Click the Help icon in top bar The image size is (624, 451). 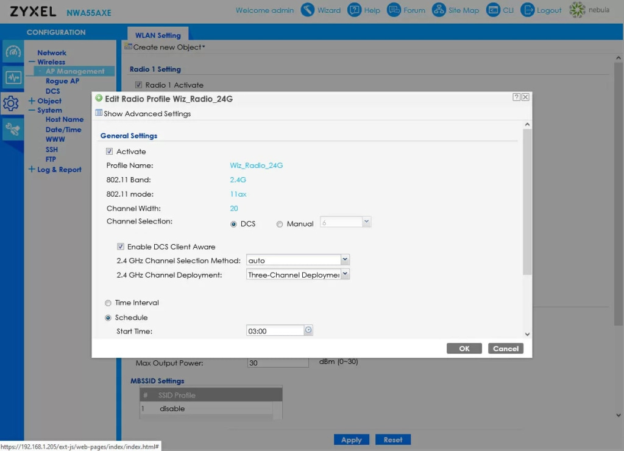tap(355, 10)
